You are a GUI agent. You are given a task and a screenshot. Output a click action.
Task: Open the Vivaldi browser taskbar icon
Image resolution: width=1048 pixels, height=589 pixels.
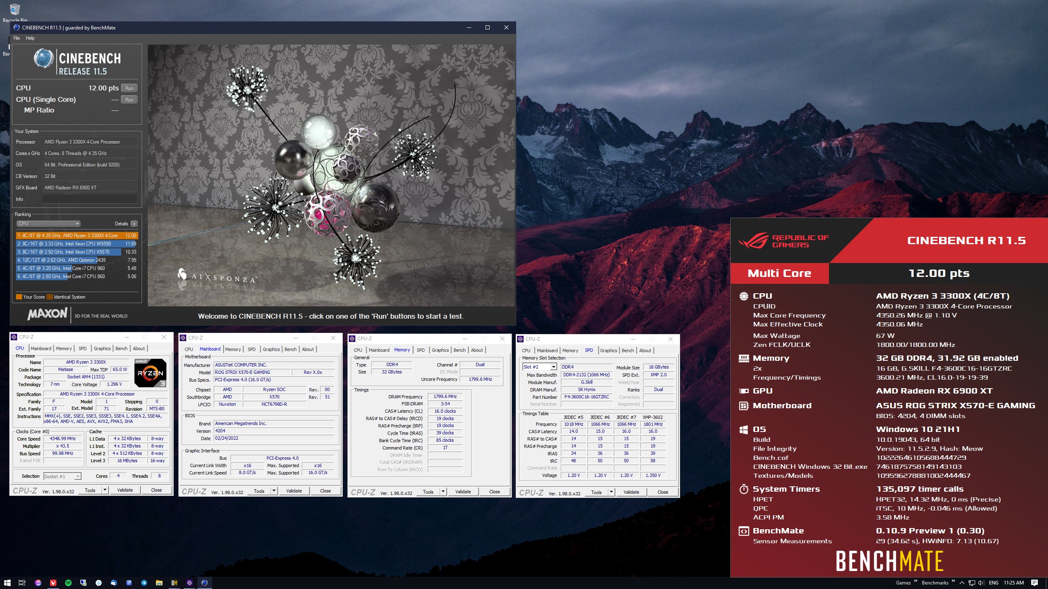click(x=53, y=583)
